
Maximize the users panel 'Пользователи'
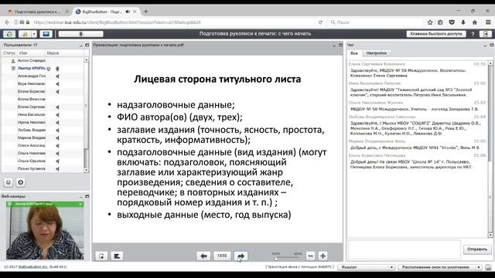coord(87,46)
